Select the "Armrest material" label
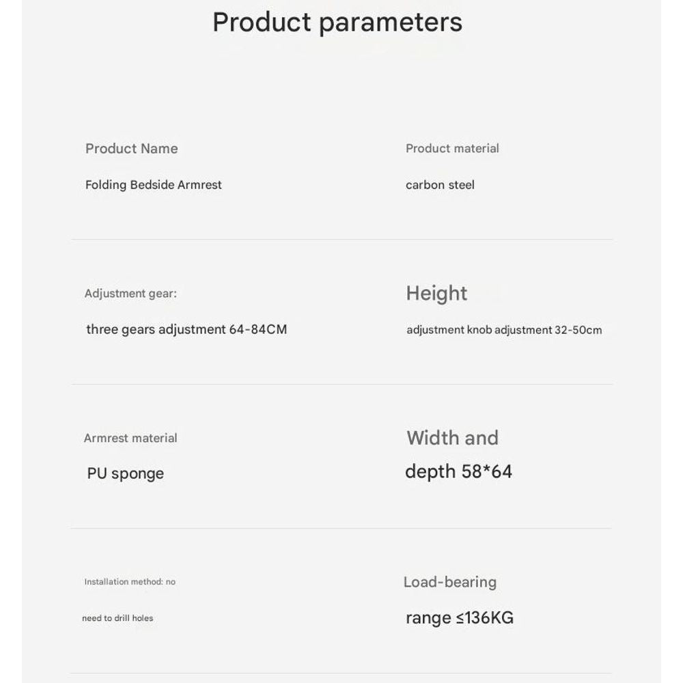Screen dimensions: 683x683 (130, 438)
